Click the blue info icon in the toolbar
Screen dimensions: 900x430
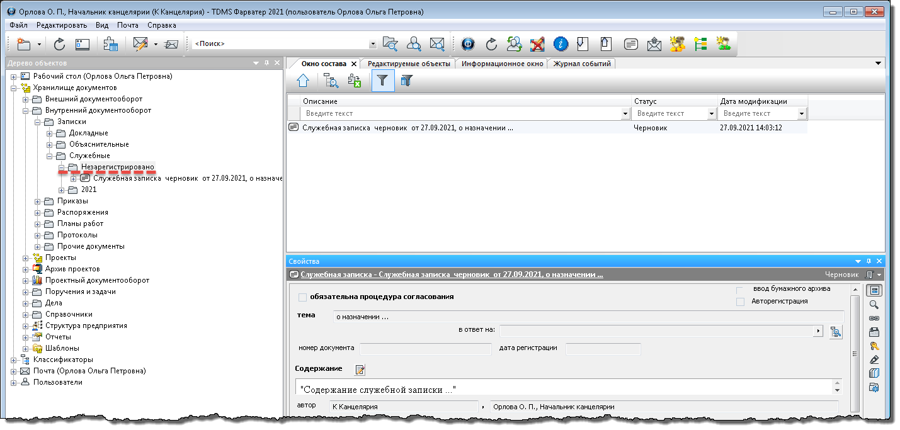561,44
